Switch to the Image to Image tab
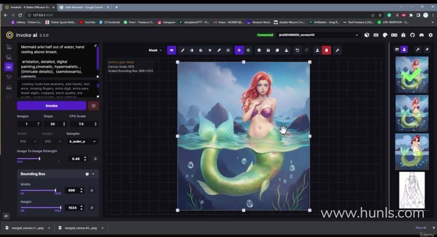Viewport: 437px width, 237px height. click(9, 57)
